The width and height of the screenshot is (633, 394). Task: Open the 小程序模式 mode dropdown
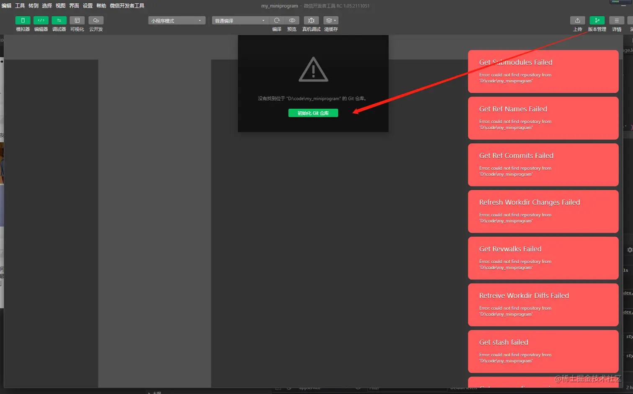177,20
